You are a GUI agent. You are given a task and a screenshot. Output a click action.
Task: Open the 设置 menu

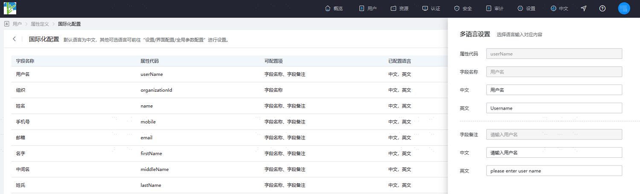pyautogui.click(x=526, y=9)
